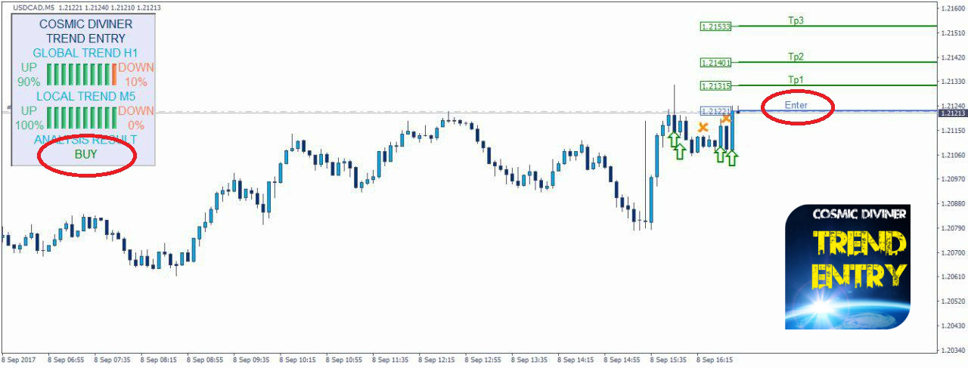Click the orange X mark nearest the Enter tag
Screen dimensions: 968x368
point(726,119)
